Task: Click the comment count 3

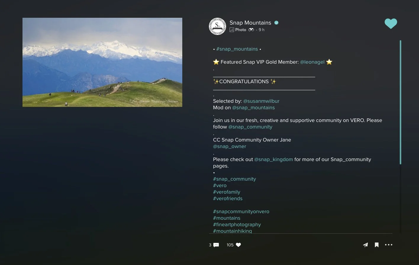Action: coord(210,245)
